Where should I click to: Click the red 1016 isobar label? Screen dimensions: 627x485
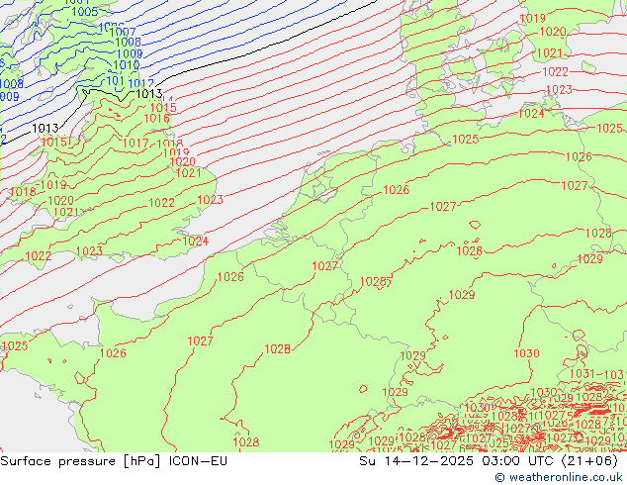point(156,118)
